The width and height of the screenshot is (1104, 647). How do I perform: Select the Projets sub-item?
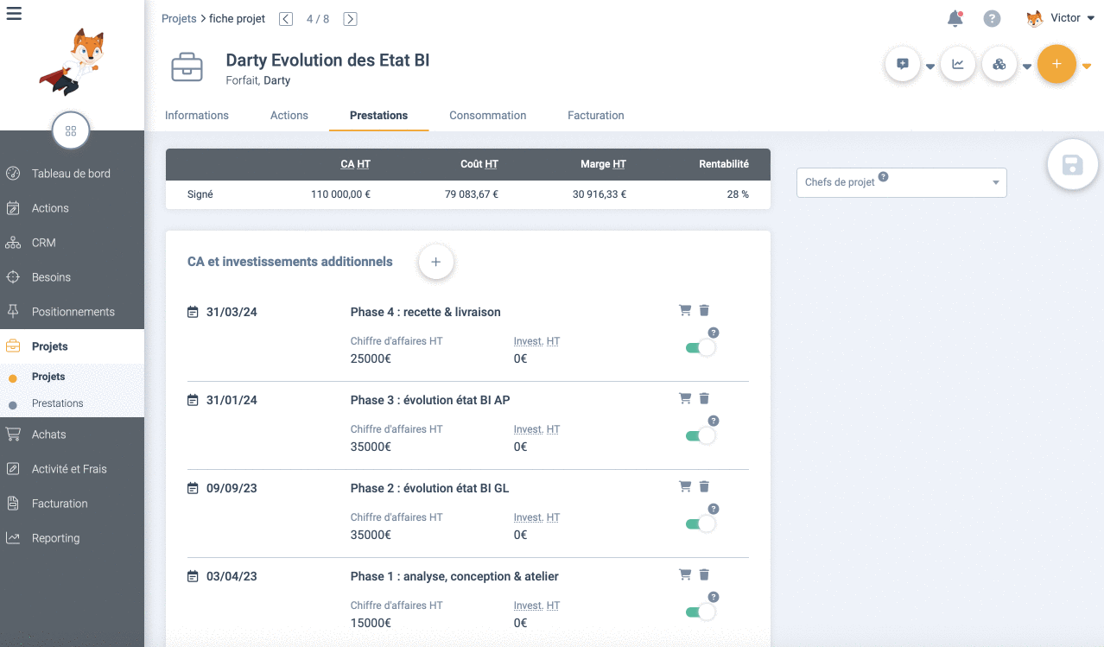72,377
